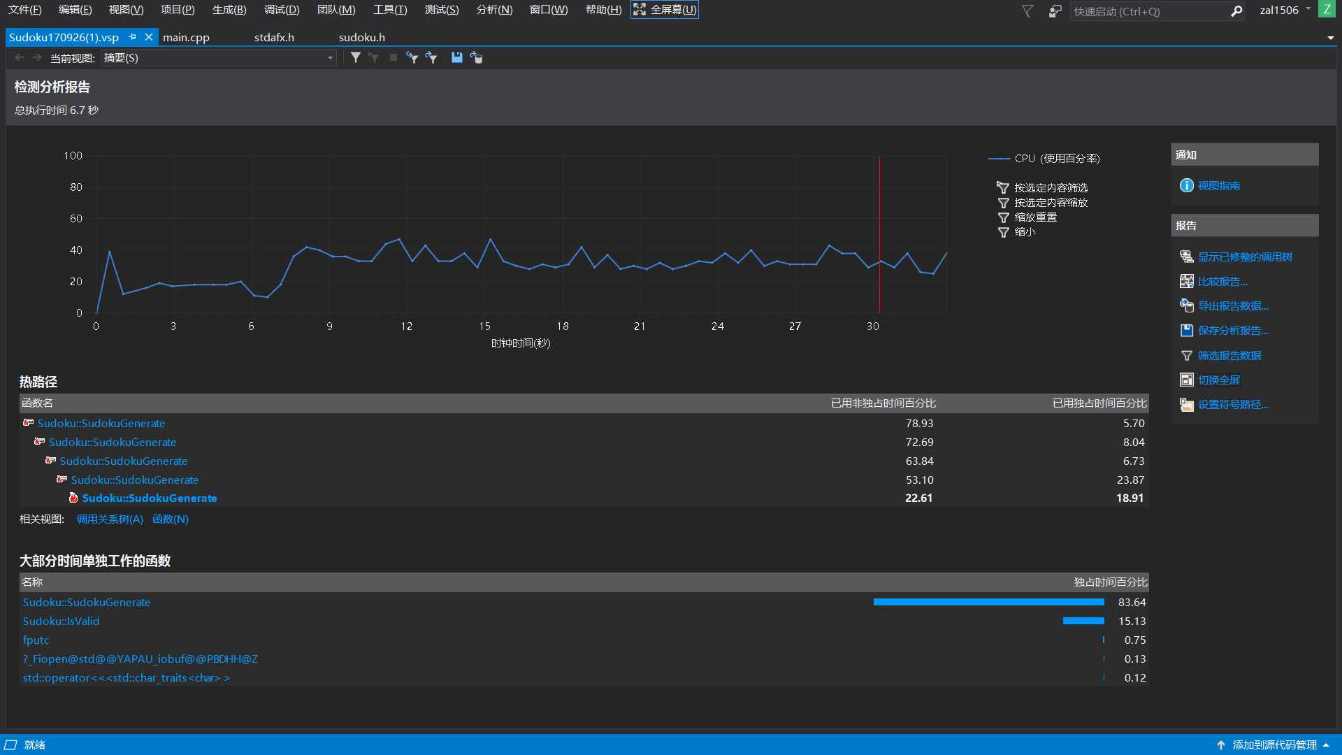Image resolution: width=1342 pixels, height=755 pixels.
Task: Click the filter icon in report toolbar
Action: (356, 58)
